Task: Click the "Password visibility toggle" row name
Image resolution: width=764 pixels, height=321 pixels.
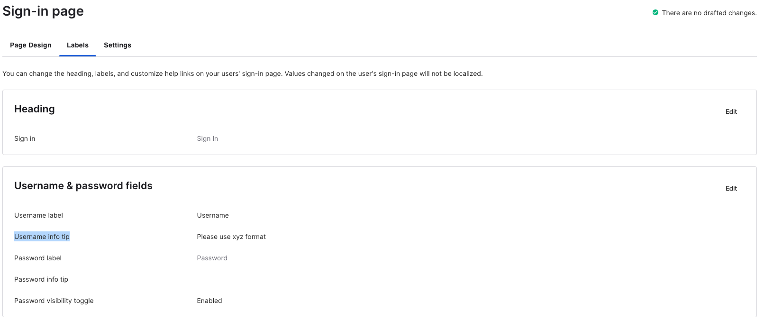Action: [54, 301]
